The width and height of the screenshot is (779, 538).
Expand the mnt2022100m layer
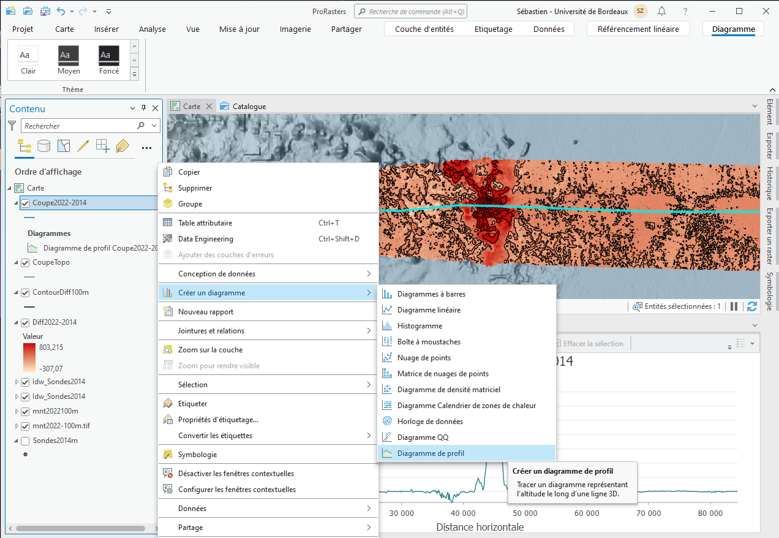point(17,411)
